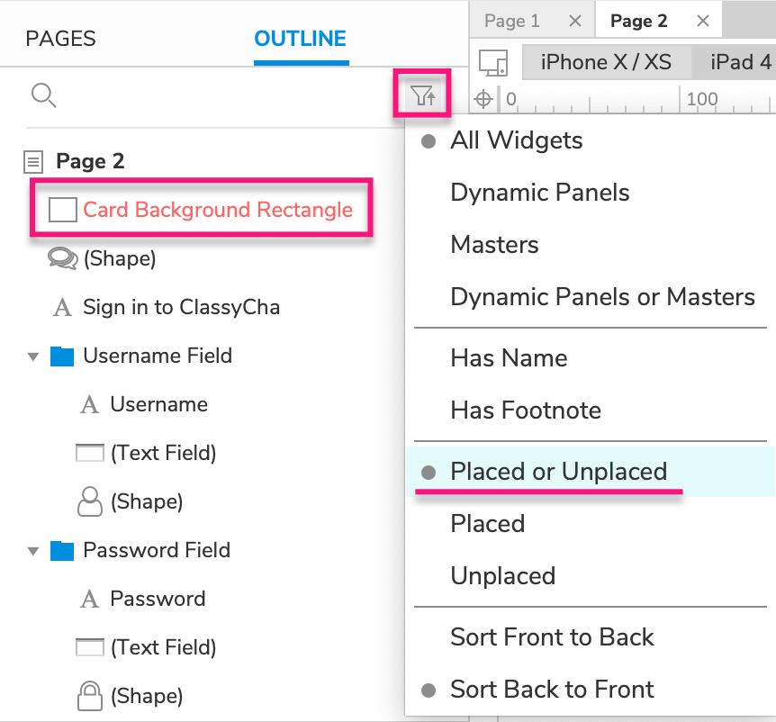776x722 pixels.
Task: Close the Page 2 tab
Action: click(703, 21)
